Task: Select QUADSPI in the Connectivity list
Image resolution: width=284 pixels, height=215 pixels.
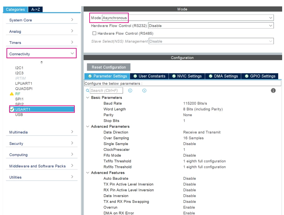Action: tap(24, 89)
